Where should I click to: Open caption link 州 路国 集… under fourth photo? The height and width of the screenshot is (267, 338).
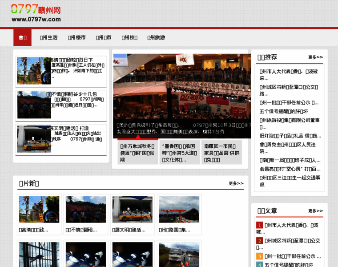(x=175, y=230)
